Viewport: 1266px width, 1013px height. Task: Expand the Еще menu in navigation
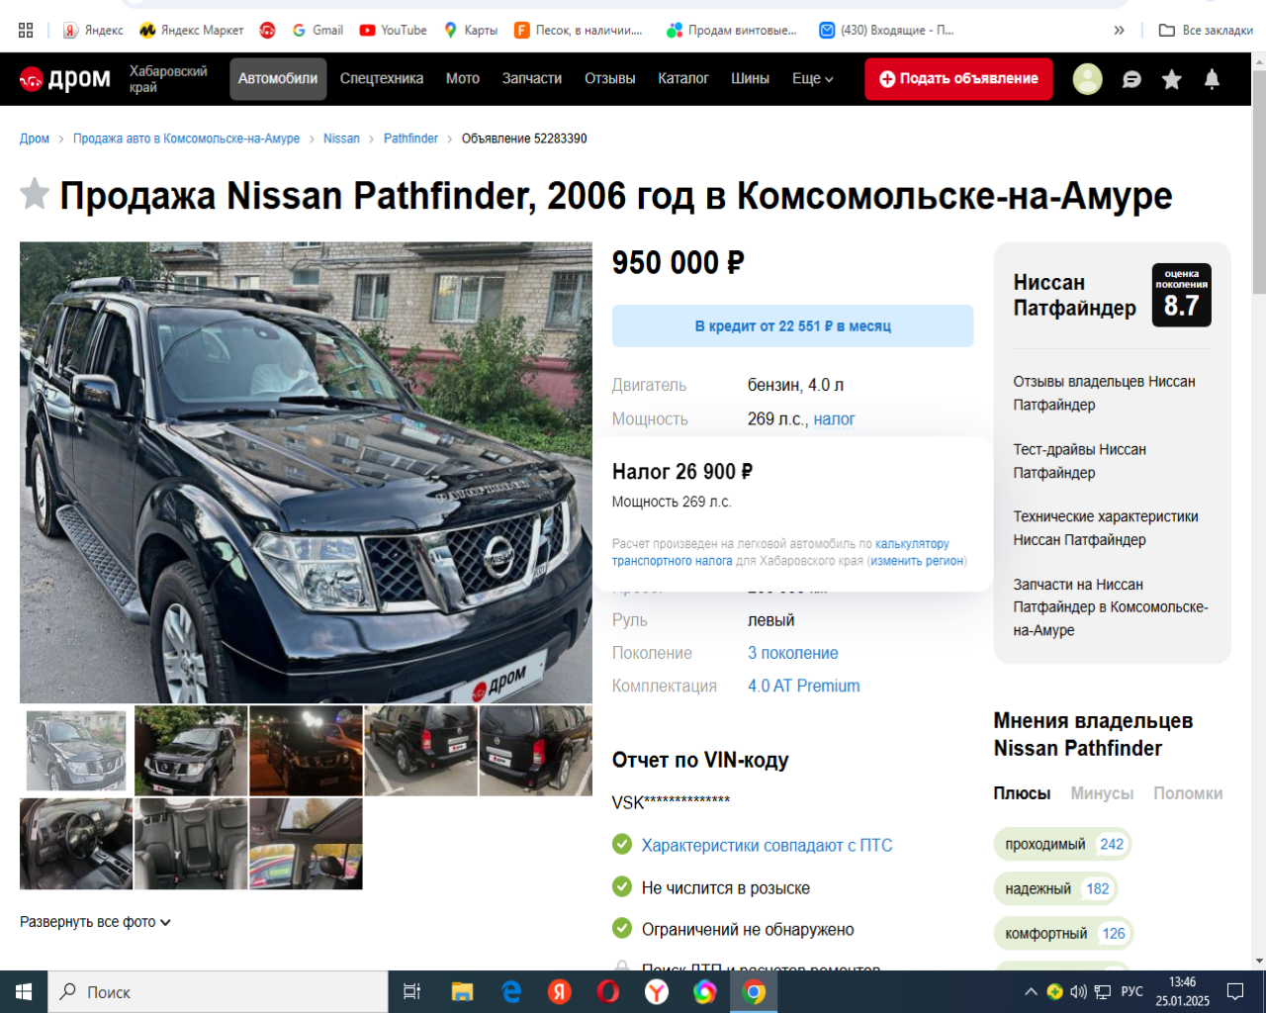812,79
